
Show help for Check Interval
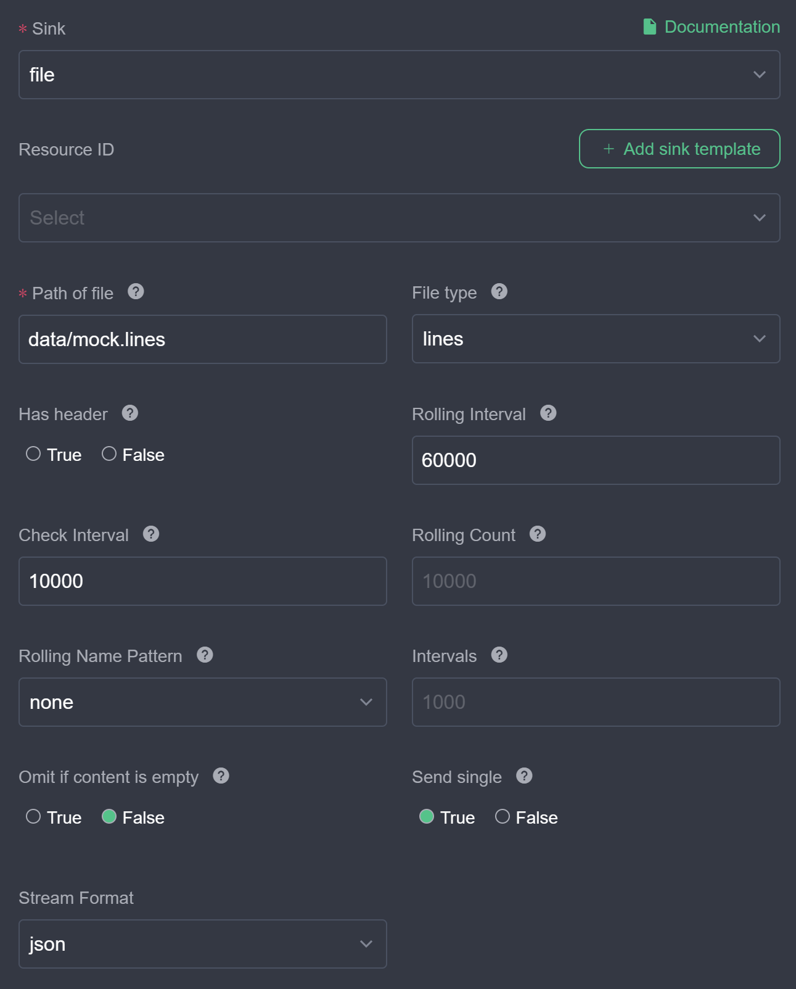pyautogui.click(x=151, y=534)
